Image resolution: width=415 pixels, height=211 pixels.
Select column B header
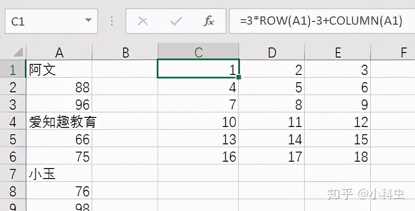(125, 52)
